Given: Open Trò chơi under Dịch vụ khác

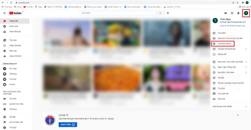Looking at the screenshot, I should (15, 99).
